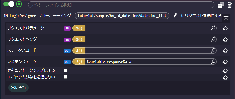Click the 常に実行 button
This screenshot has height=99, width=235.
pos(18,88)
